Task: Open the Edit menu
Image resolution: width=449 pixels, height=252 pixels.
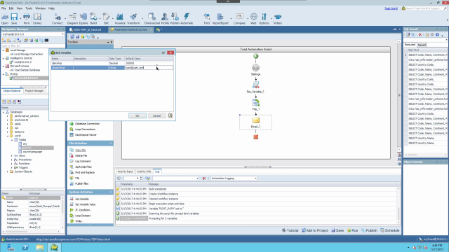Action: click(x=11, y=8)
